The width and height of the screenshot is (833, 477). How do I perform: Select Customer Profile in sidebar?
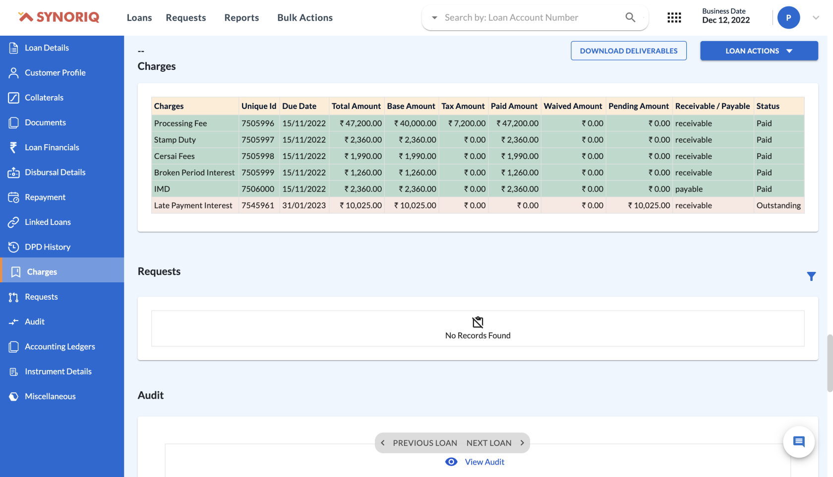coord(55,73)
